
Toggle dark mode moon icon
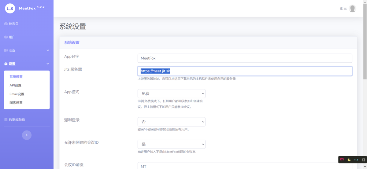point(349,160)
